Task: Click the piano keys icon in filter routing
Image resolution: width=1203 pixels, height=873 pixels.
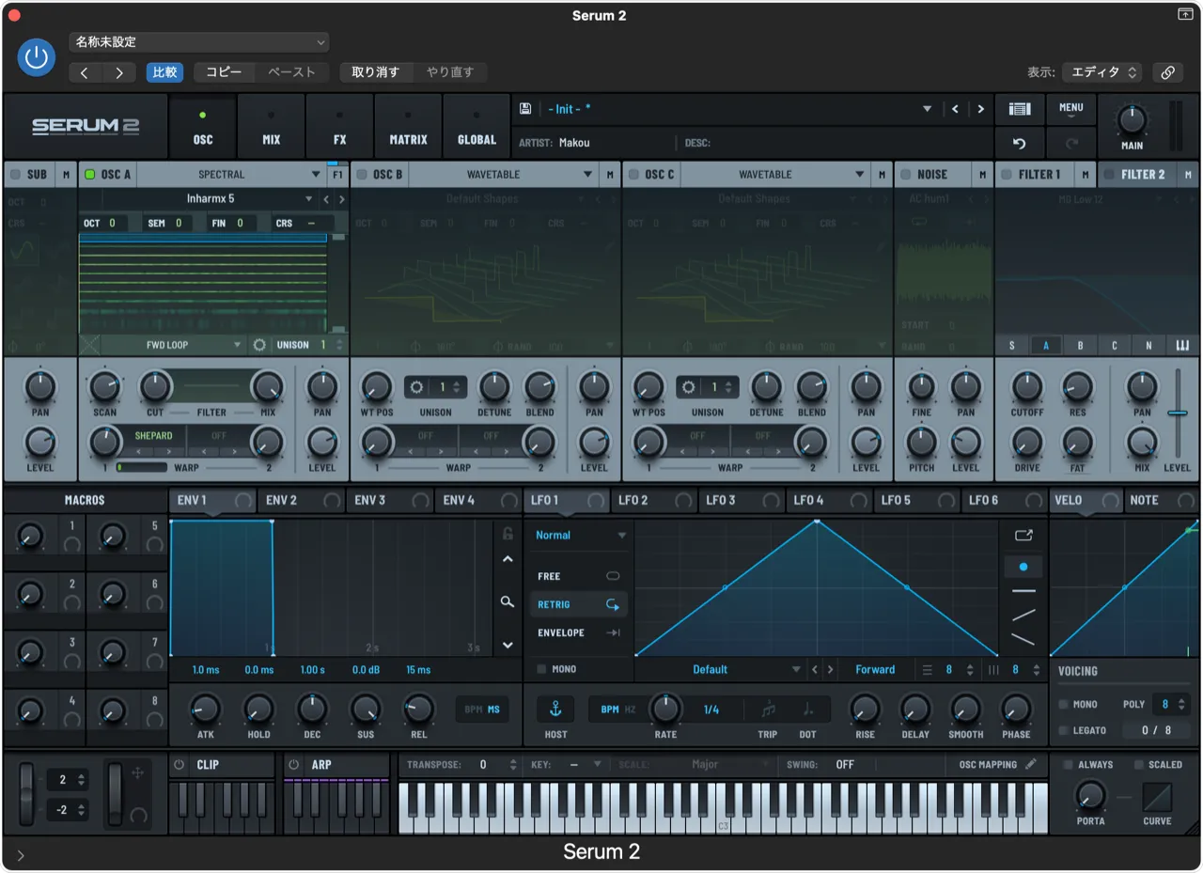Action: pos(1182,346)
